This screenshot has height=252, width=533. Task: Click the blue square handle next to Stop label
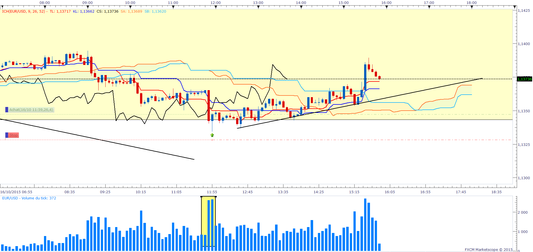pyautogui.click(x=7, y=135)
